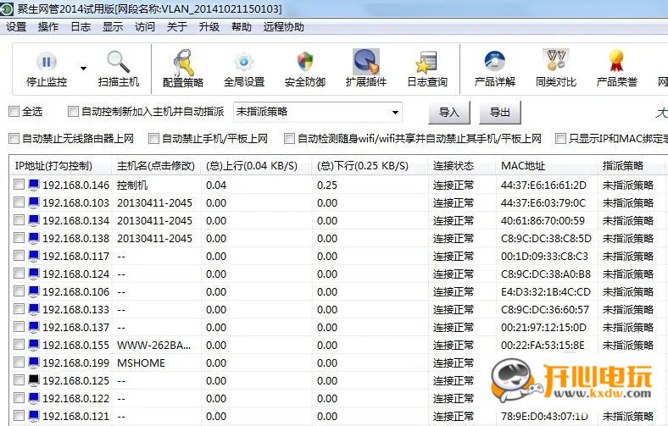Open the 帮助 menu

(x=242, y=27)
